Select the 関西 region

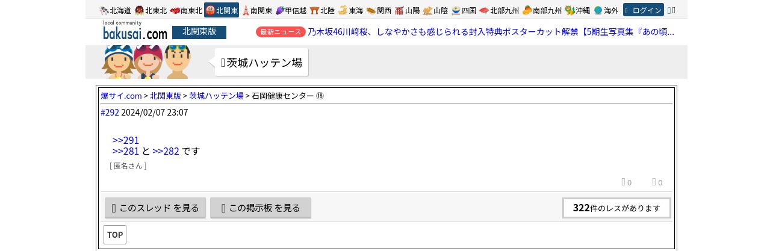[x=379, y=10]
